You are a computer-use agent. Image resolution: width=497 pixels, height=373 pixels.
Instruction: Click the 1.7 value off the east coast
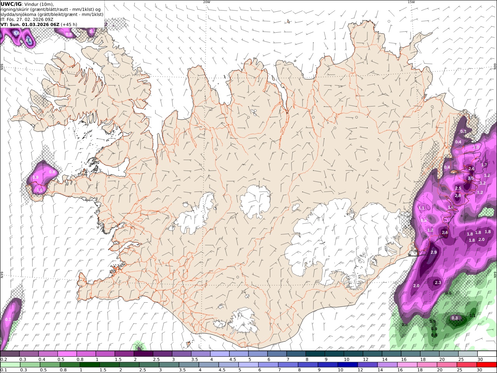(484, 165)
